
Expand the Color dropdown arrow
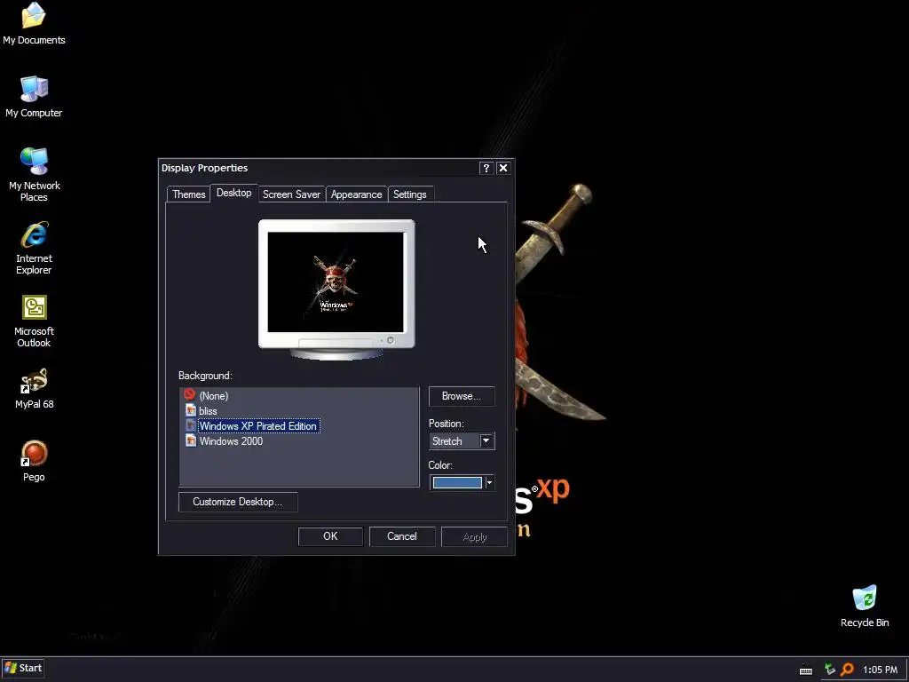[489, 482]
